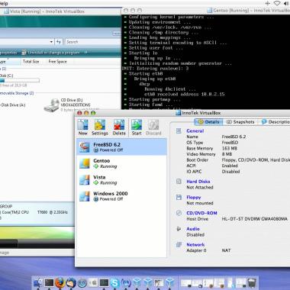The width and height of the screenshot is (290, 290).
Task: Click 'INIT: Entering runlevel: 3' line in Gentoo console
Action: (x=155, y=68)
